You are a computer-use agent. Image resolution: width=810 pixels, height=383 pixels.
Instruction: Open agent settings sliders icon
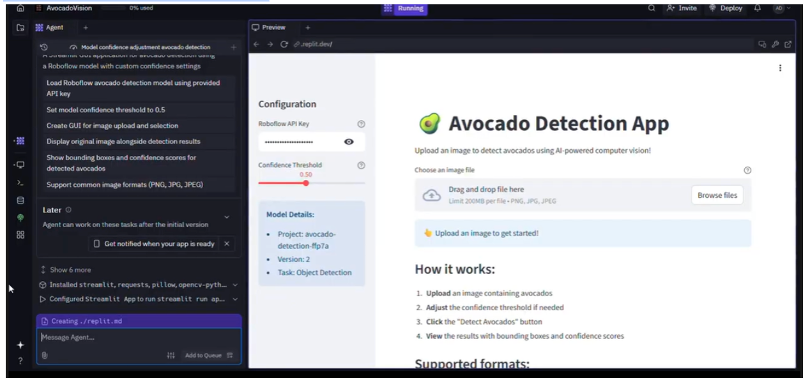[171, 356]
